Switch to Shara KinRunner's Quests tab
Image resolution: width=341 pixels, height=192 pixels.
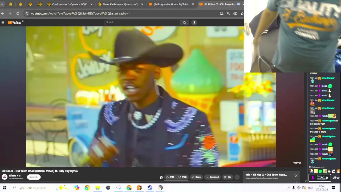pyautogui.click(x=120, y=4)
